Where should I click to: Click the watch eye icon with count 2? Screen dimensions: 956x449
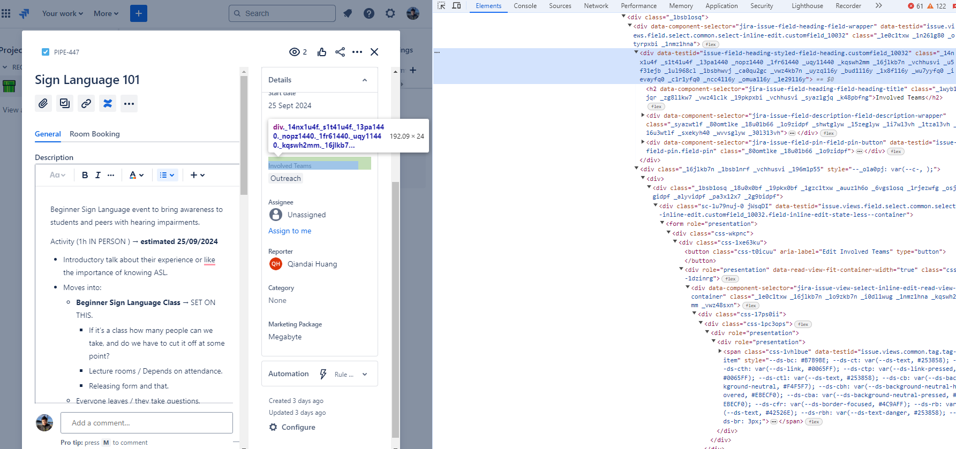[298, 52]
